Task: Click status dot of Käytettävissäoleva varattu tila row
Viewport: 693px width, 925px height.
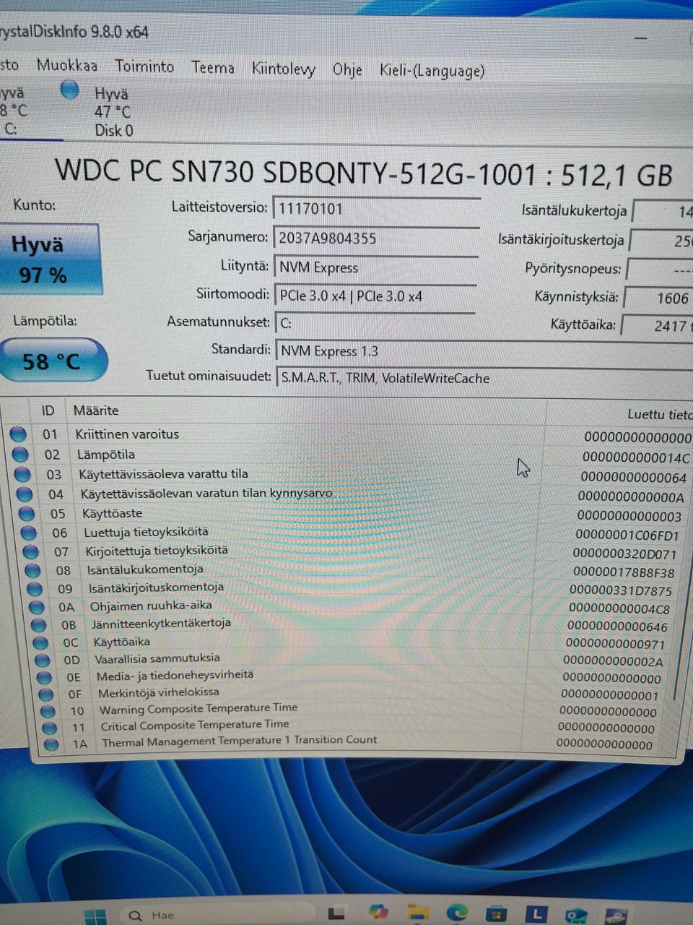Action: [x=22, y=475]
